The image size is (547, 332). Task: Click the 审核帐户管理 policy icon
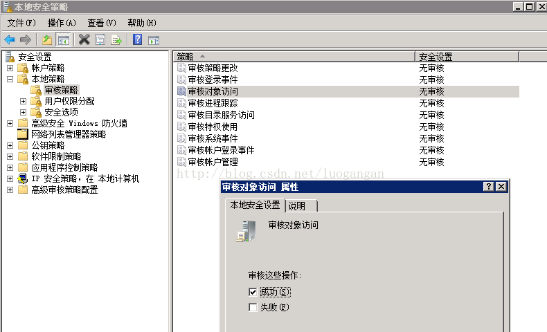coord(181,162)
